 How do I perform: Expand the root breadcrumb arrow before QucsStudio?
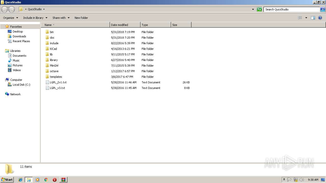pos(26,9)
